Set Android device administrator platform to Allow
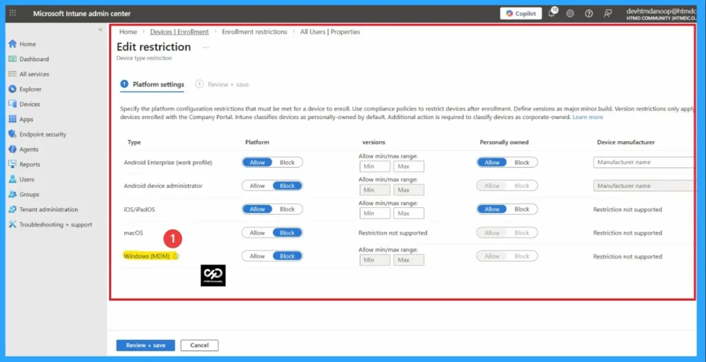706x362 pixels. click(x=257, y=186)
